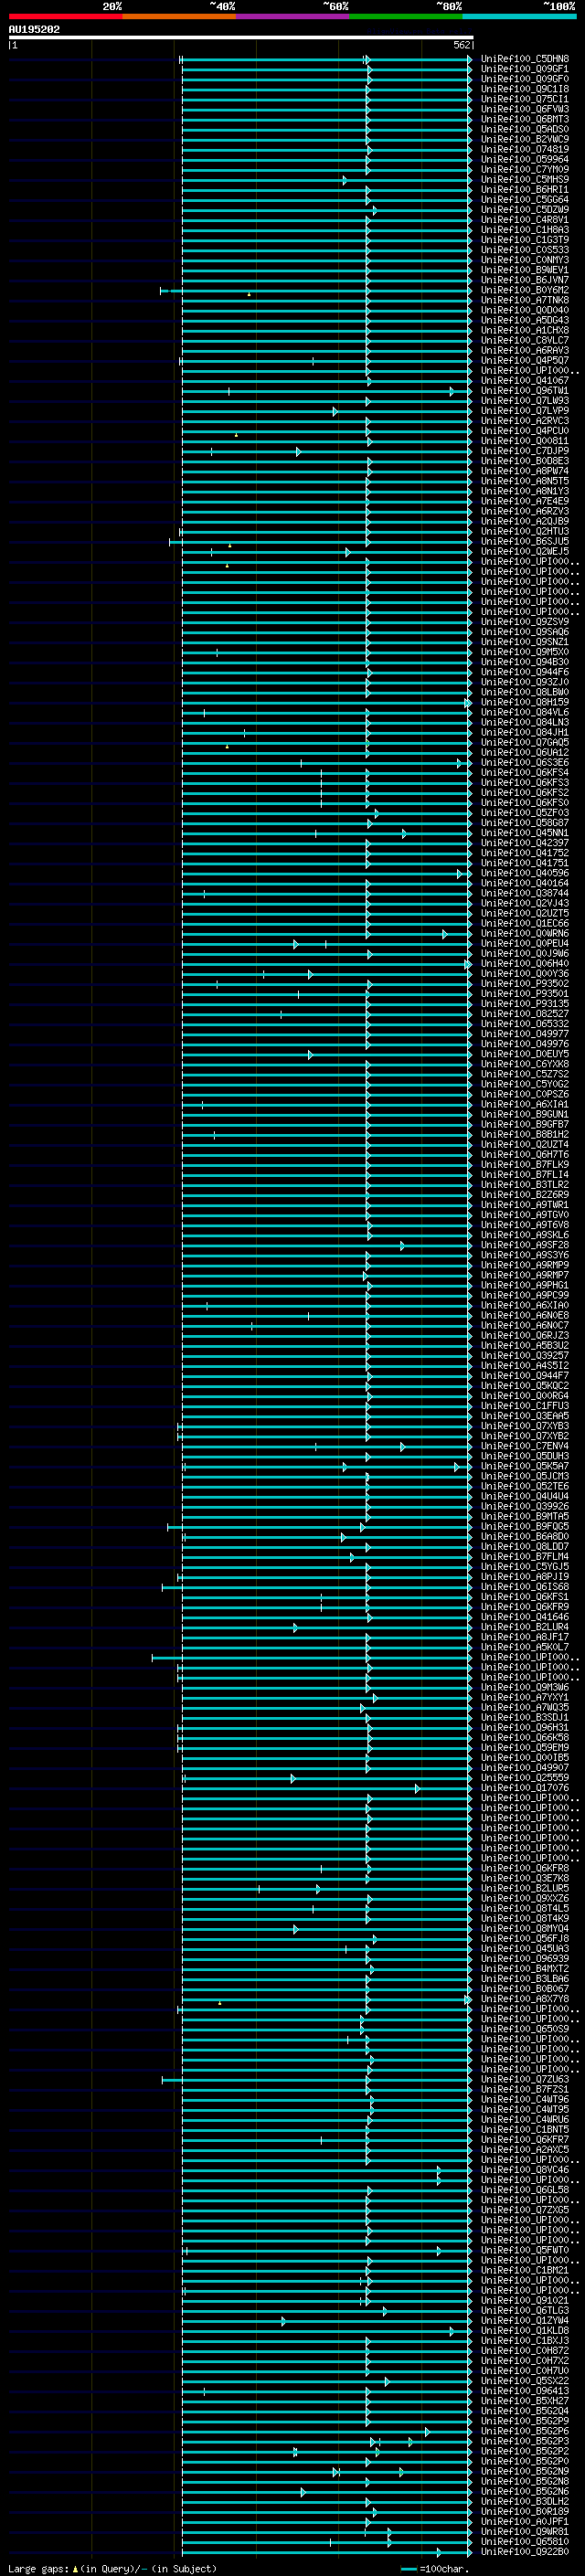
Task: Select the UniRef100_C6YXK8 label
Action: click(x=525, y=1064)
